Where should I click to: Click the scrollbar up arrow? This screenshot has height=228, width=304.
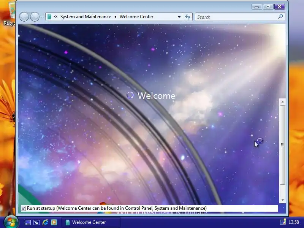click(282, 102)
